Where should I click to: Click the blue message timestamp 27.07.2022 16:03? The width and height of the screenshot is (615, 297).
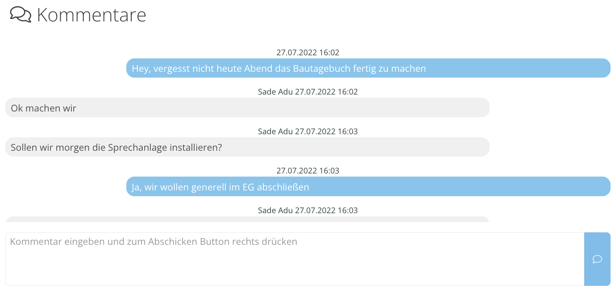click(308, 171)
